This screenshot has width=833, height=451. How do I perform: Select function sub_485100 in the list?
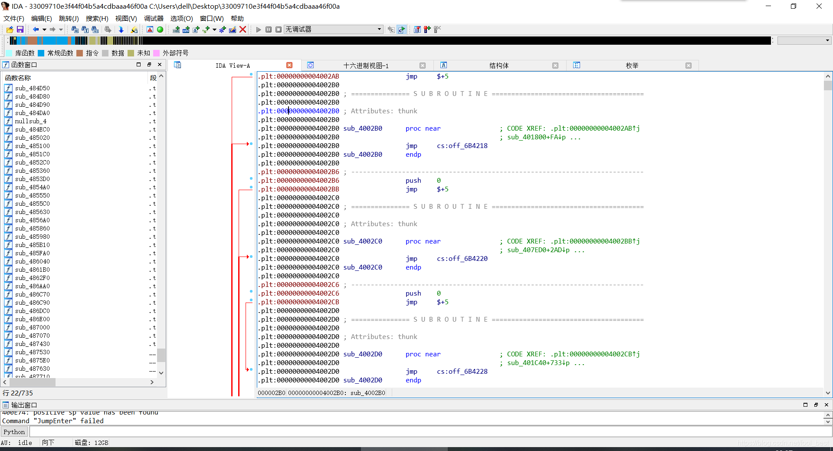pyautogui.click(x=33, y=146)
